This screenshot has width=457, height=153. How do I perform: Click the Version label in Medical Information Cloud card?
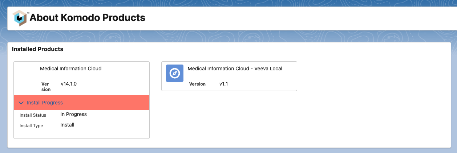coord(45,86)
